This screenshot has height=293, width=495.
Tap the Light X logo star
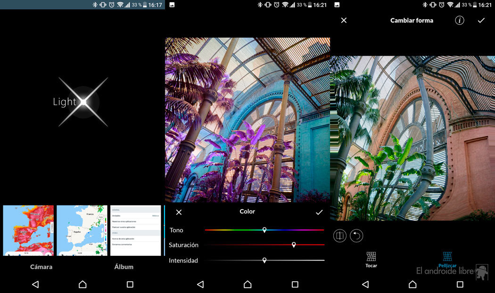coord(83,102)
